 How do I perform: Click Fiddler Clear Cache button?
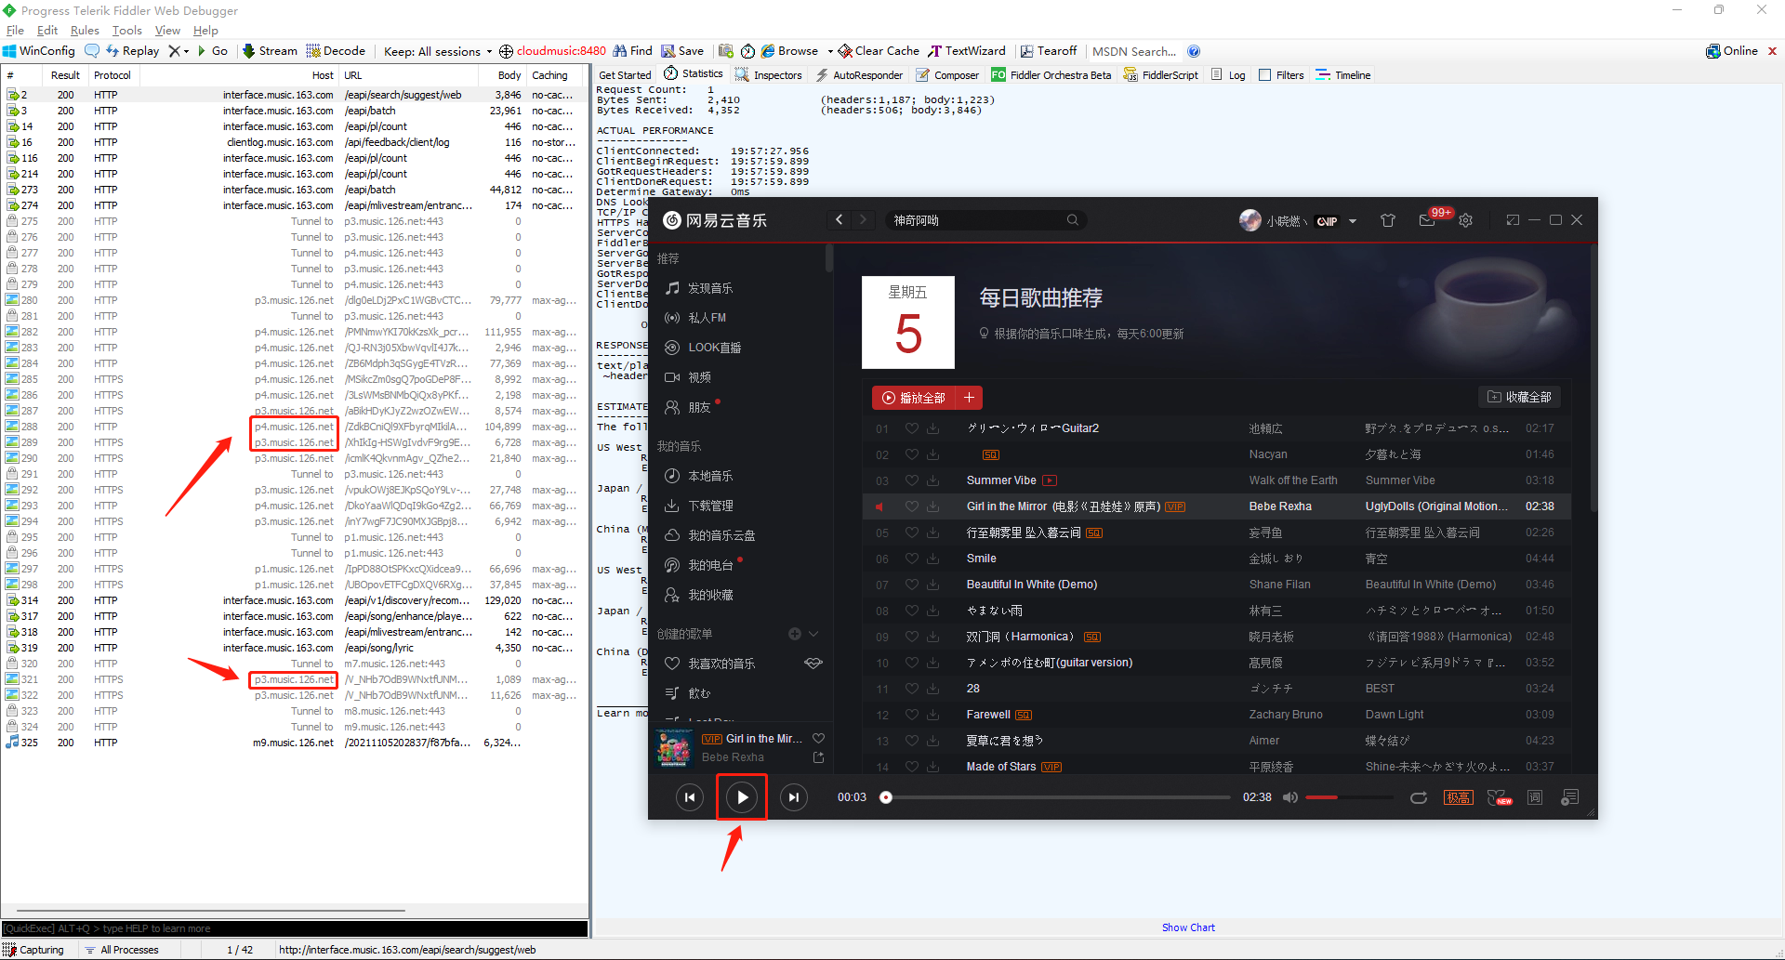point(879,51)
